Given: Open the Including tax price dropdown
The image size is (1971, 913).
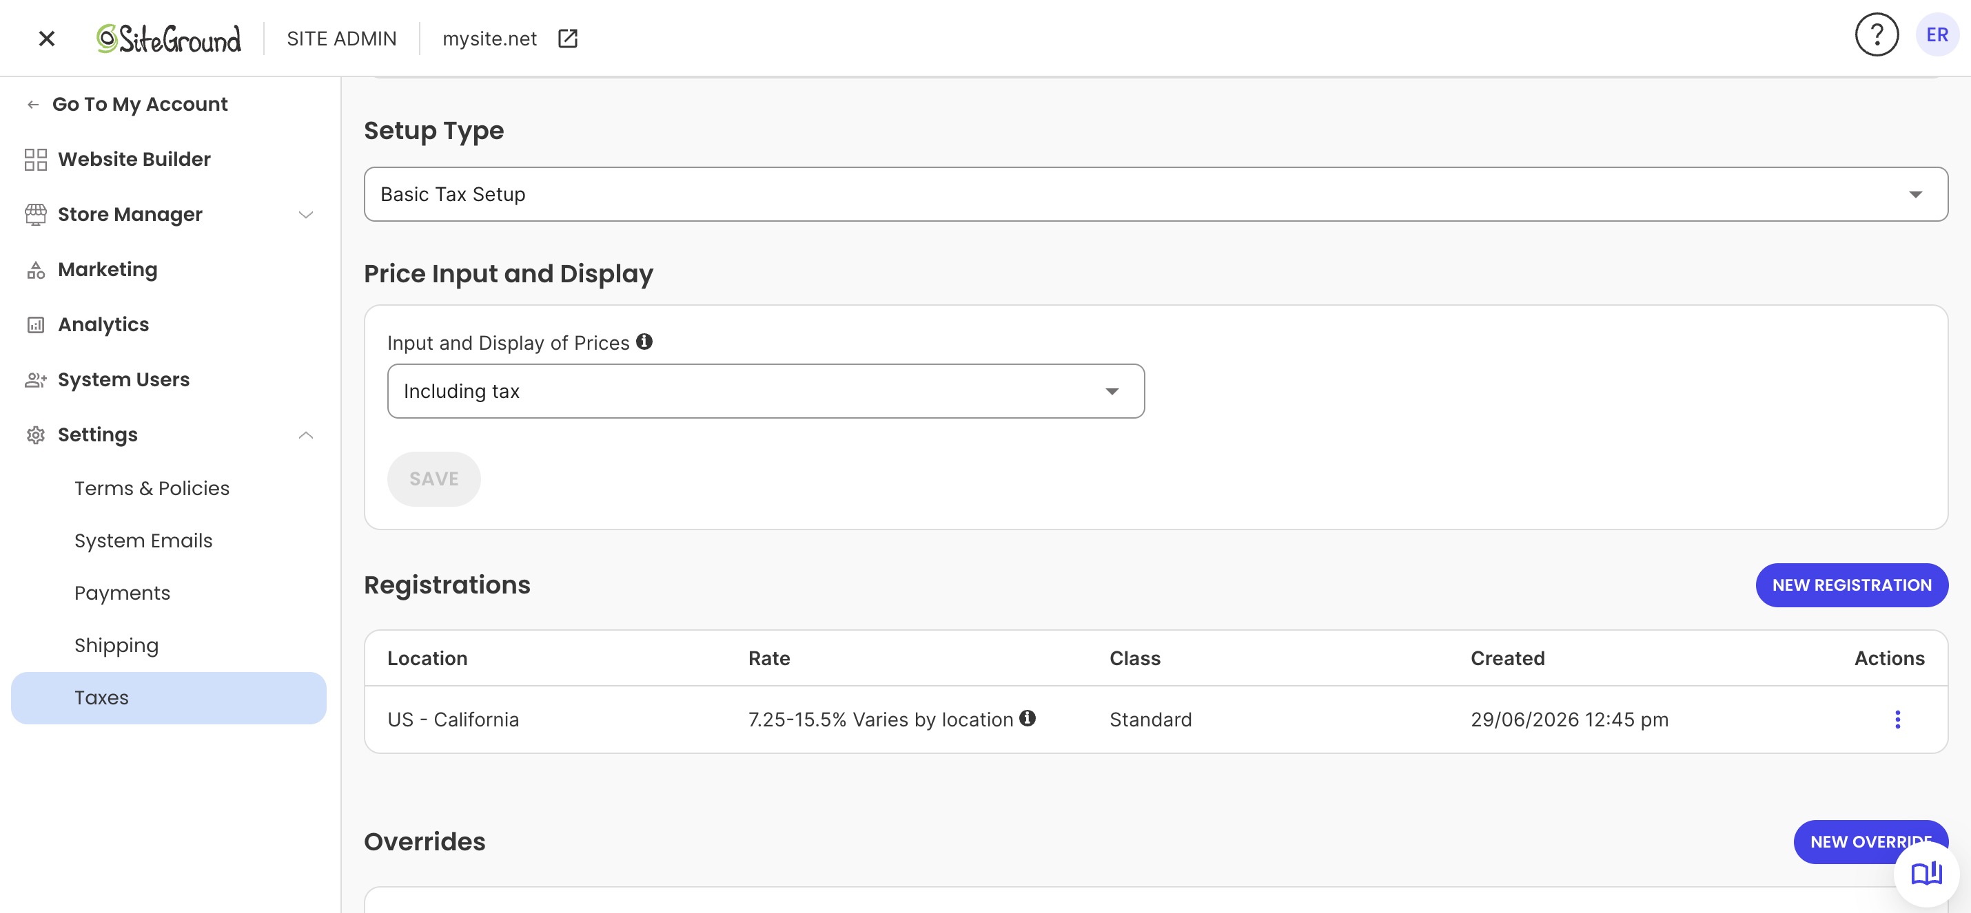Looking at the screenshot, I should 766,390.
